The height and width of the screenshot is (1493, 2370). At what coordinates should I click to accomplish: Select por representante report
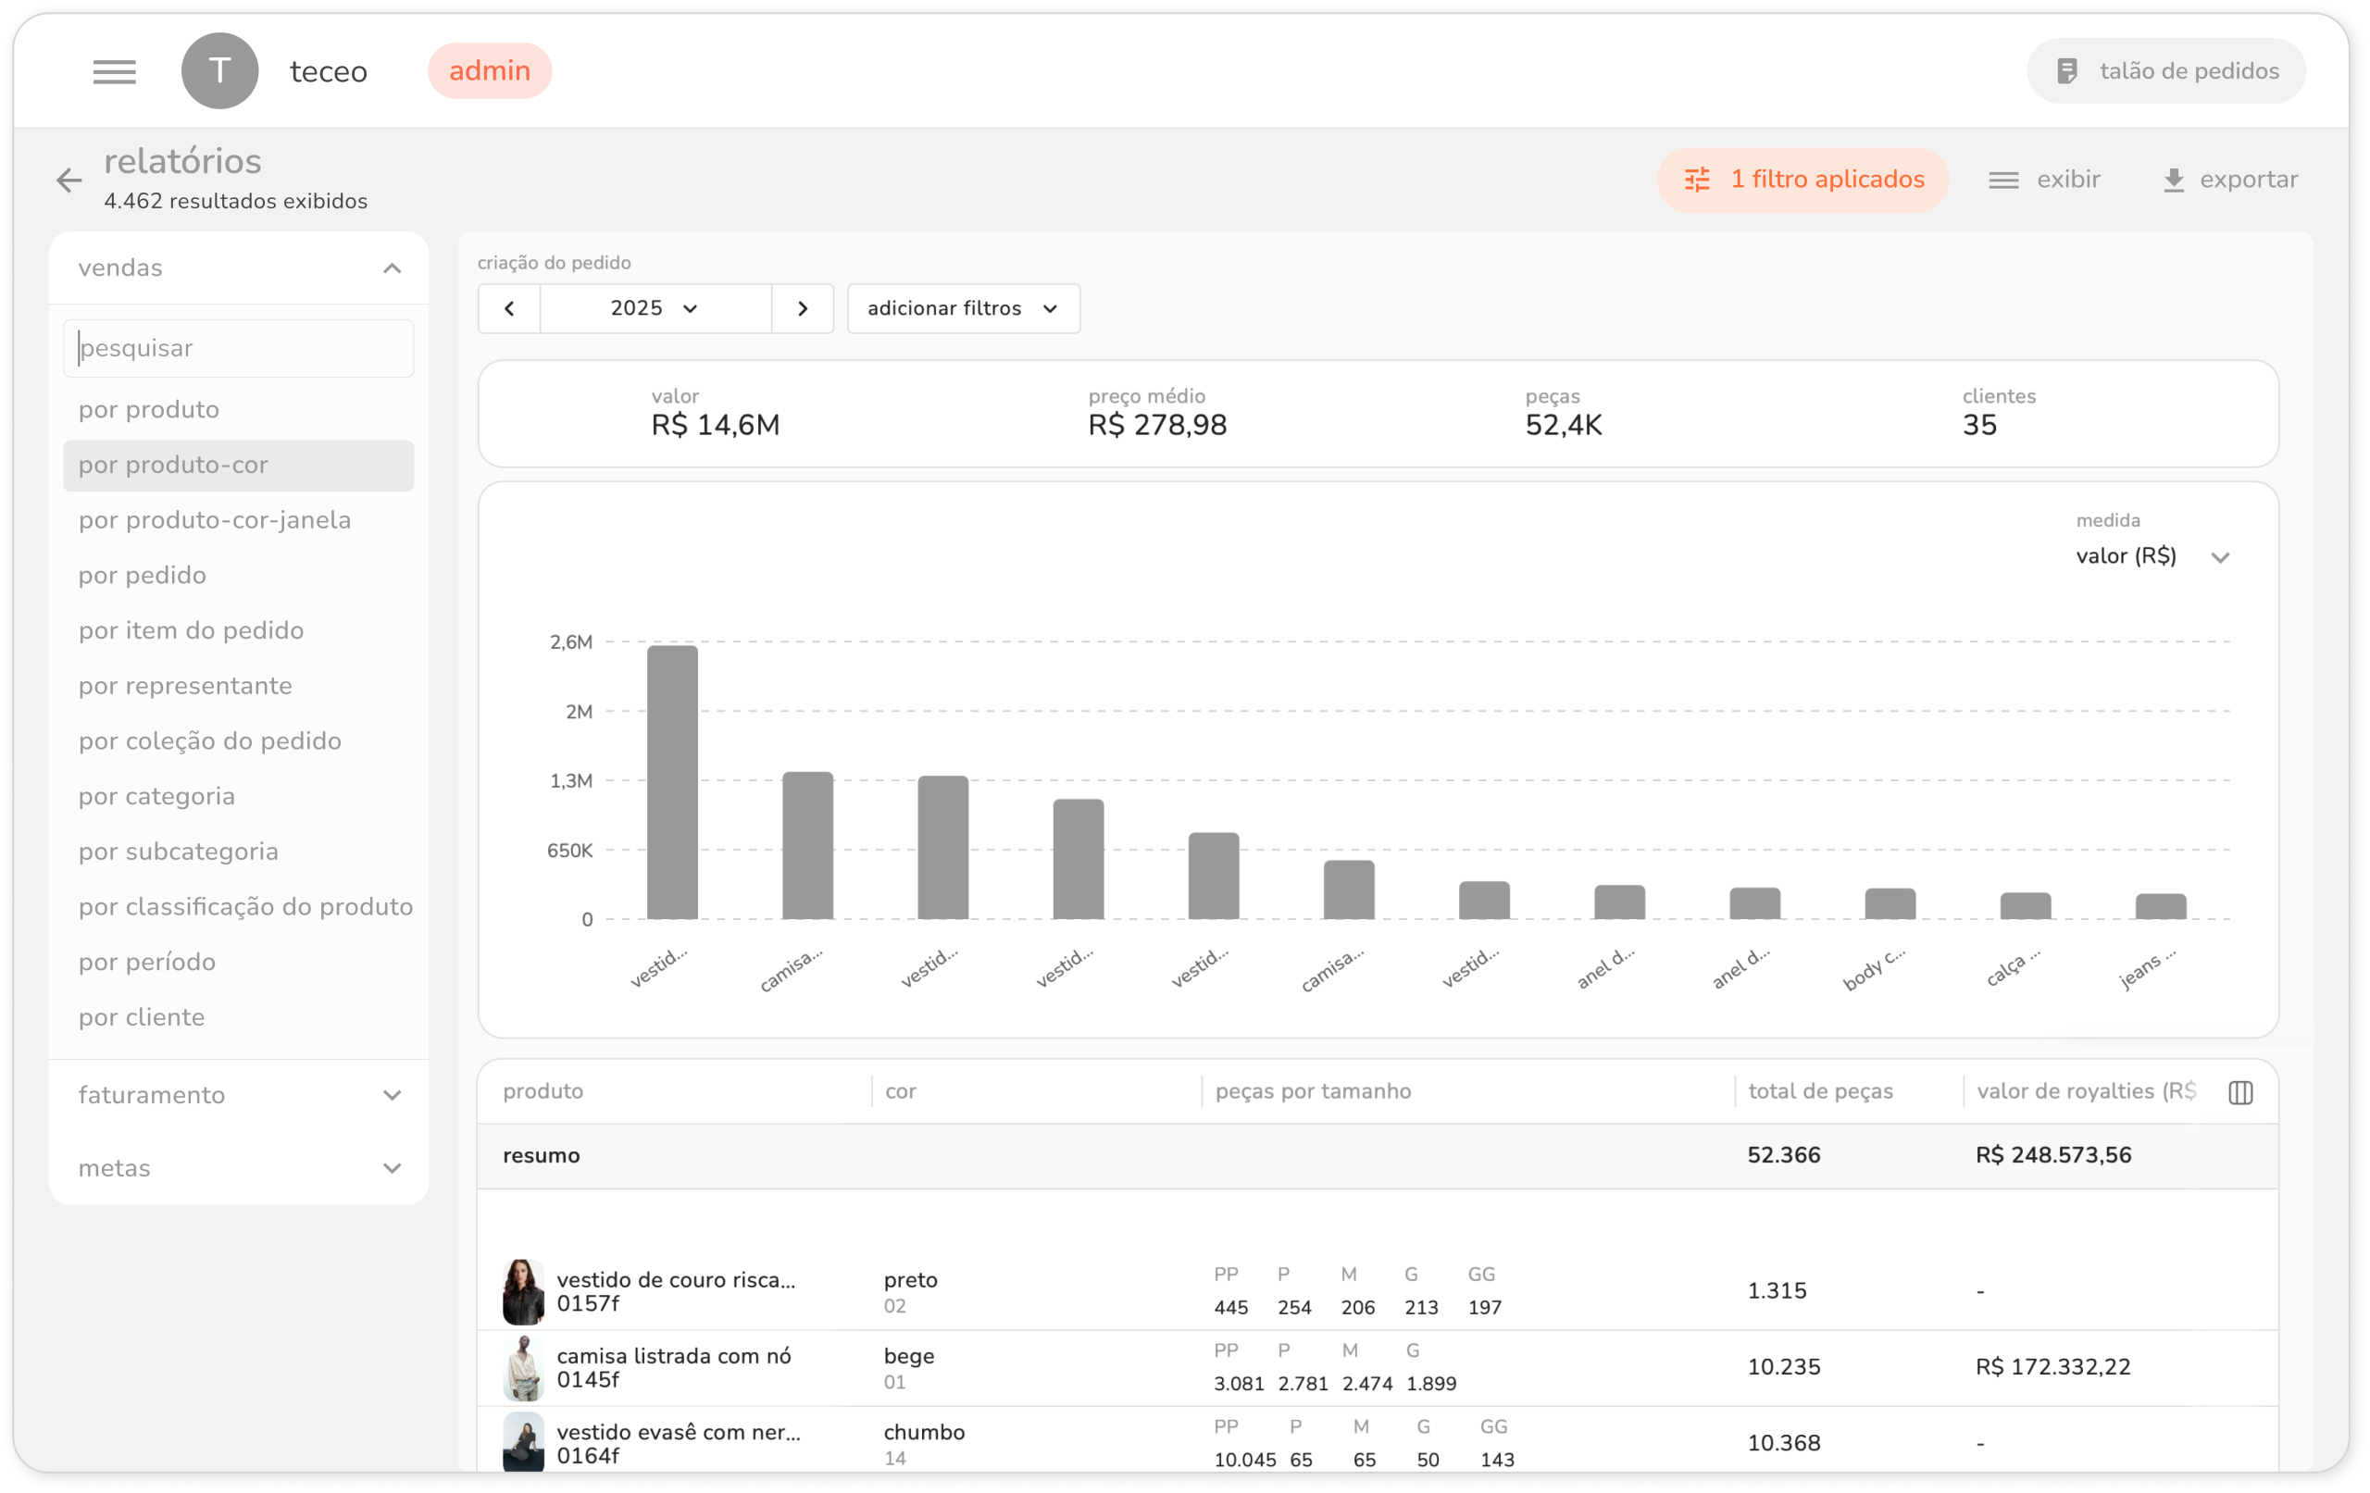pos(185,685)
